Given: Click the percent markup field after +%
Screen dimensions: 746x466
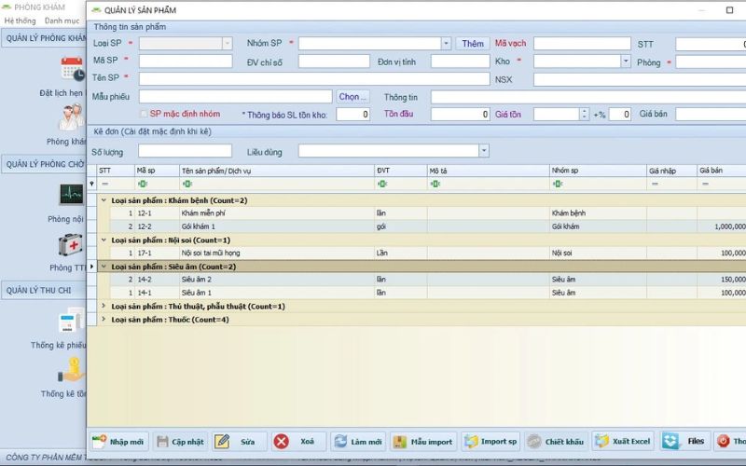Looking at the screenshot, I should click(620, 114).
